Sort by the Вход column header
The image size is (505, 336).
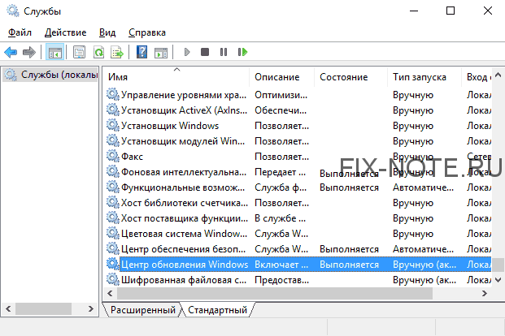click(477, 77)
